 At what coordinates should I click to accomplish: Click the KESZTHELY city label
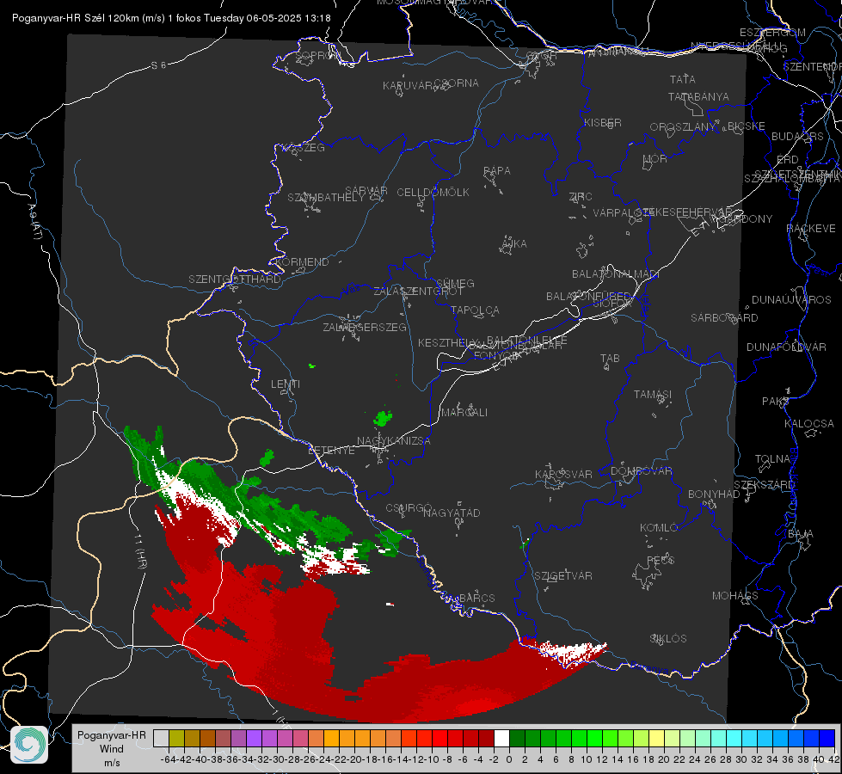pyautogui.click(x=448, y=342)
